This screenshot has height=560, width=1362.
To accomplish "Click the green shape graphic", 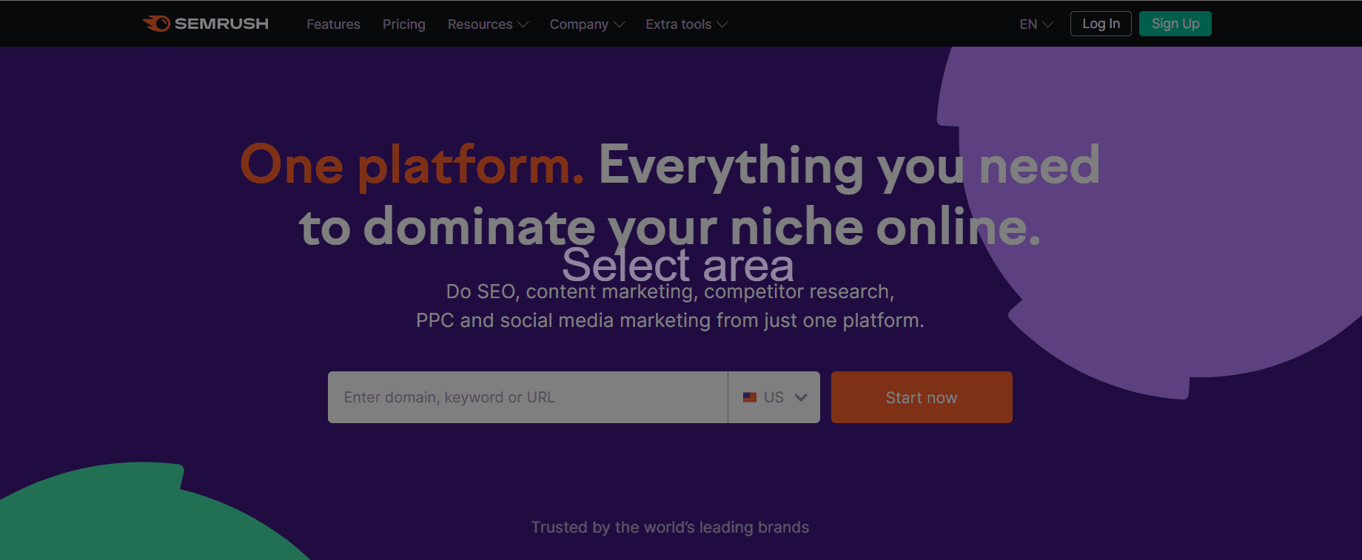I will tap(133, 518).
